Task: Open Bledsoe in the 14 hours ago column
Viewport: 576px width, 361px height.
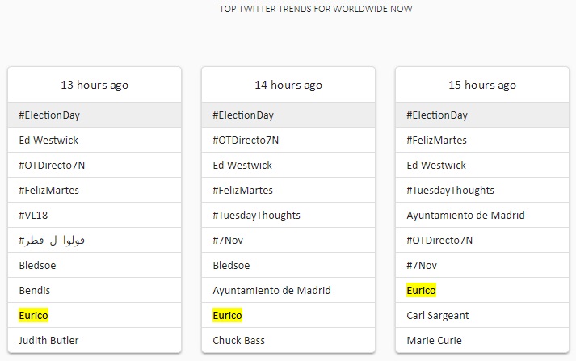Action: coord(231,265)
